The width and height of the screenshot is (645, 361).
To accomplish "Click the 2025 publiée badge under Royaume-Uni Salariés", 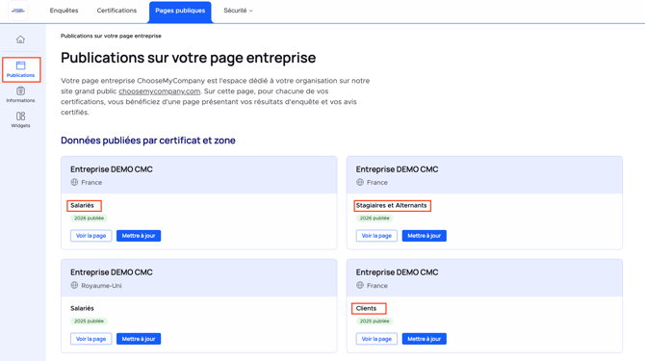I will coord(89,322).
